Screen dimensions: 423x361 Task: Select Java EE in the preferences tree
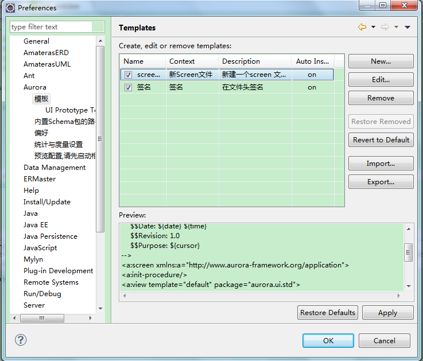pos(36,225)
